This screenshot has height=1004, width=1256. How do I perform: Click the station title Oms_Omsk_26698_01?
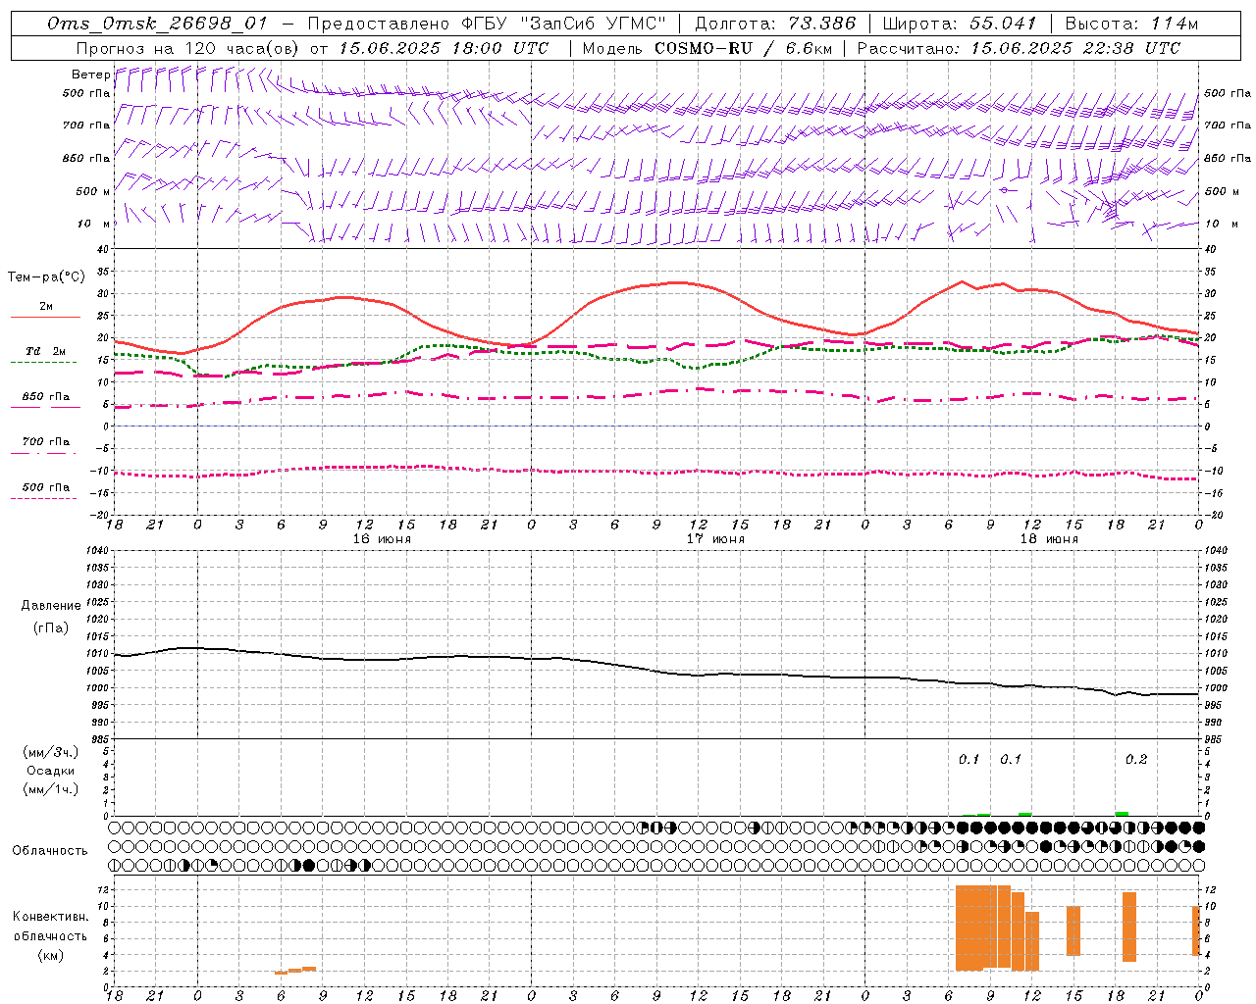point(157,24)
